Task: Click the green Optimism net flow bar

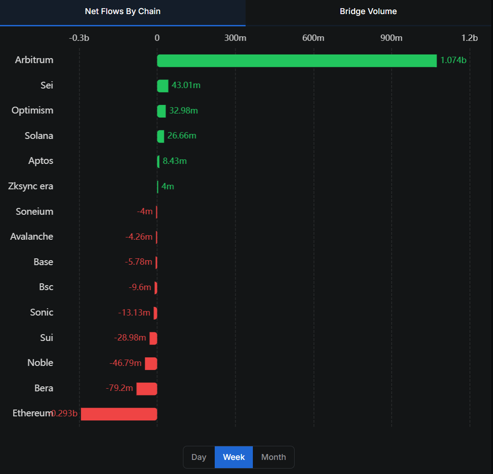Action: tap(162, 111)
